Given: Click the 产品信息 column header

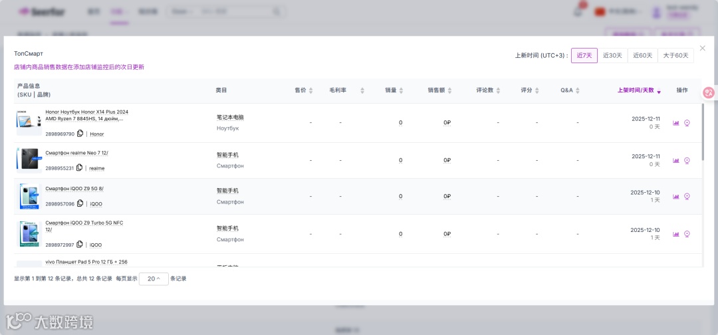Looking at the screenshot, I should [x=29, y=86].
